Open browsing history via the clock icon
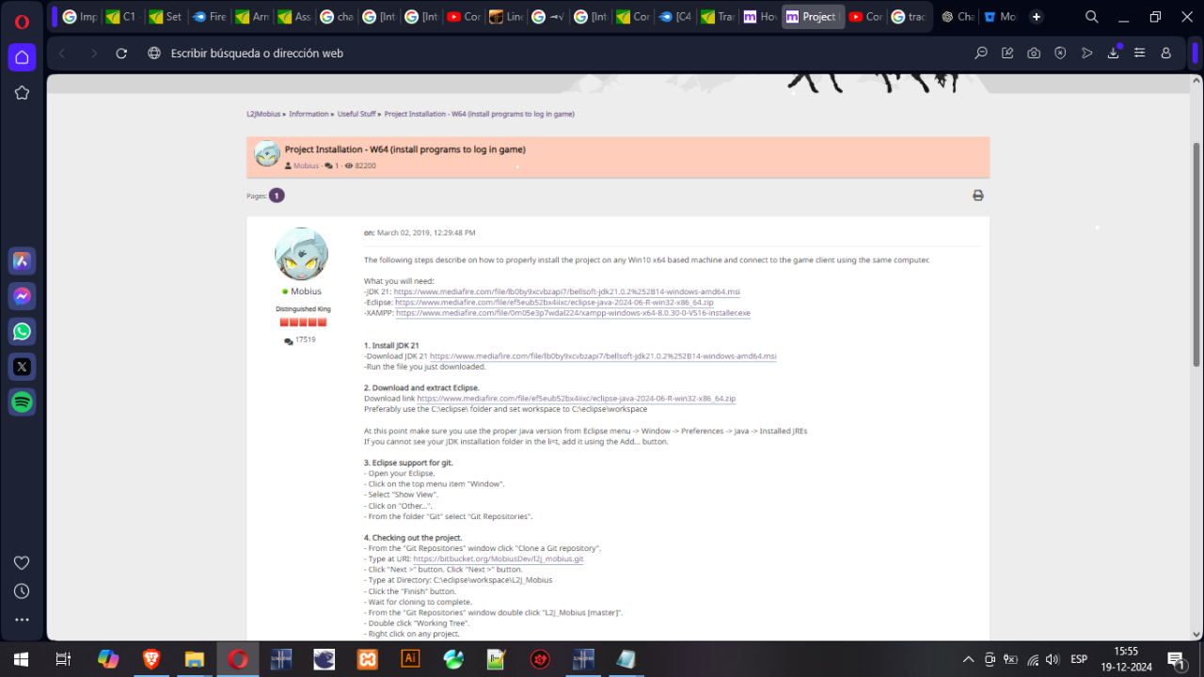Screen dimensions: 1204x677 coord(22,592)
